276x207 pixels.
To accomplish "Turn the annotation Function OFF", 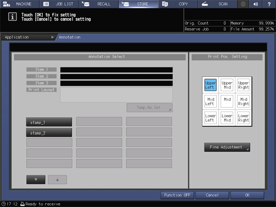I will (x=177, y=195).
